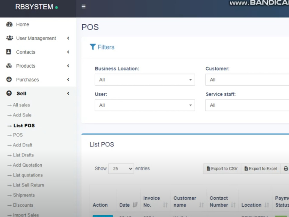Open Shipments menu item
This screenshot has height=217, width=289.
click(x=24, y=195)
